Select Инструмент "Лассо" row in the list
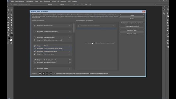Screen dimensions: 176x99 (52, 46)
